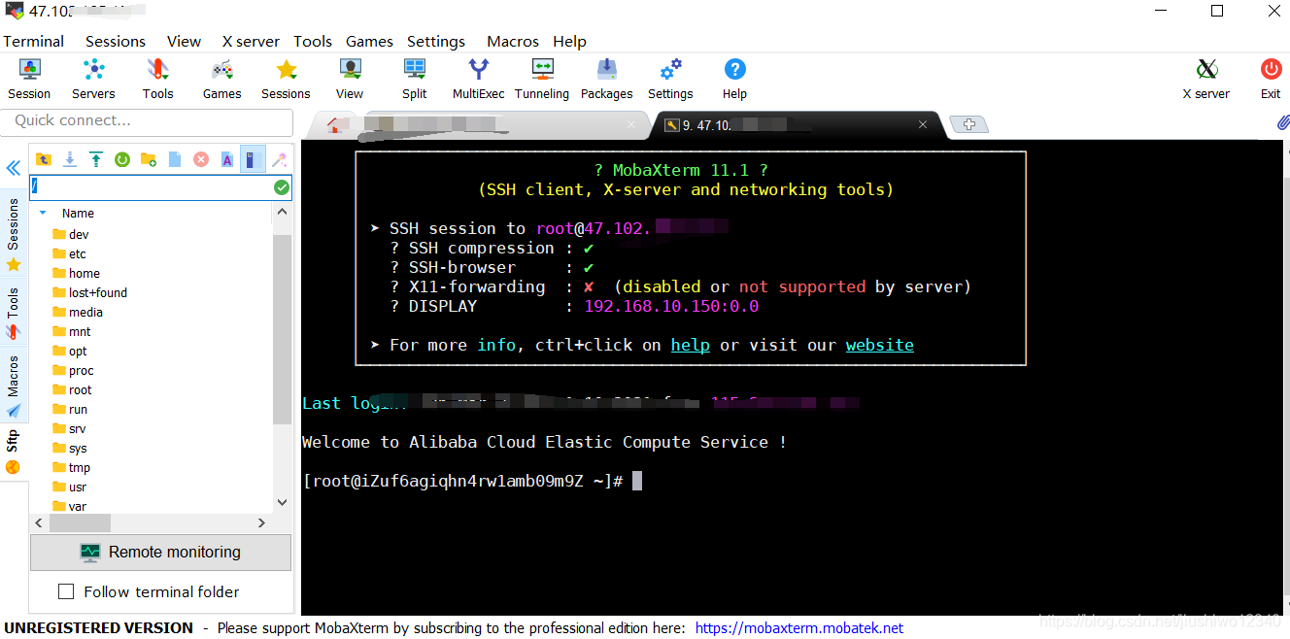Click the paperclip icon beside the tabs
1290x639 pixels.
point(1283,123)
